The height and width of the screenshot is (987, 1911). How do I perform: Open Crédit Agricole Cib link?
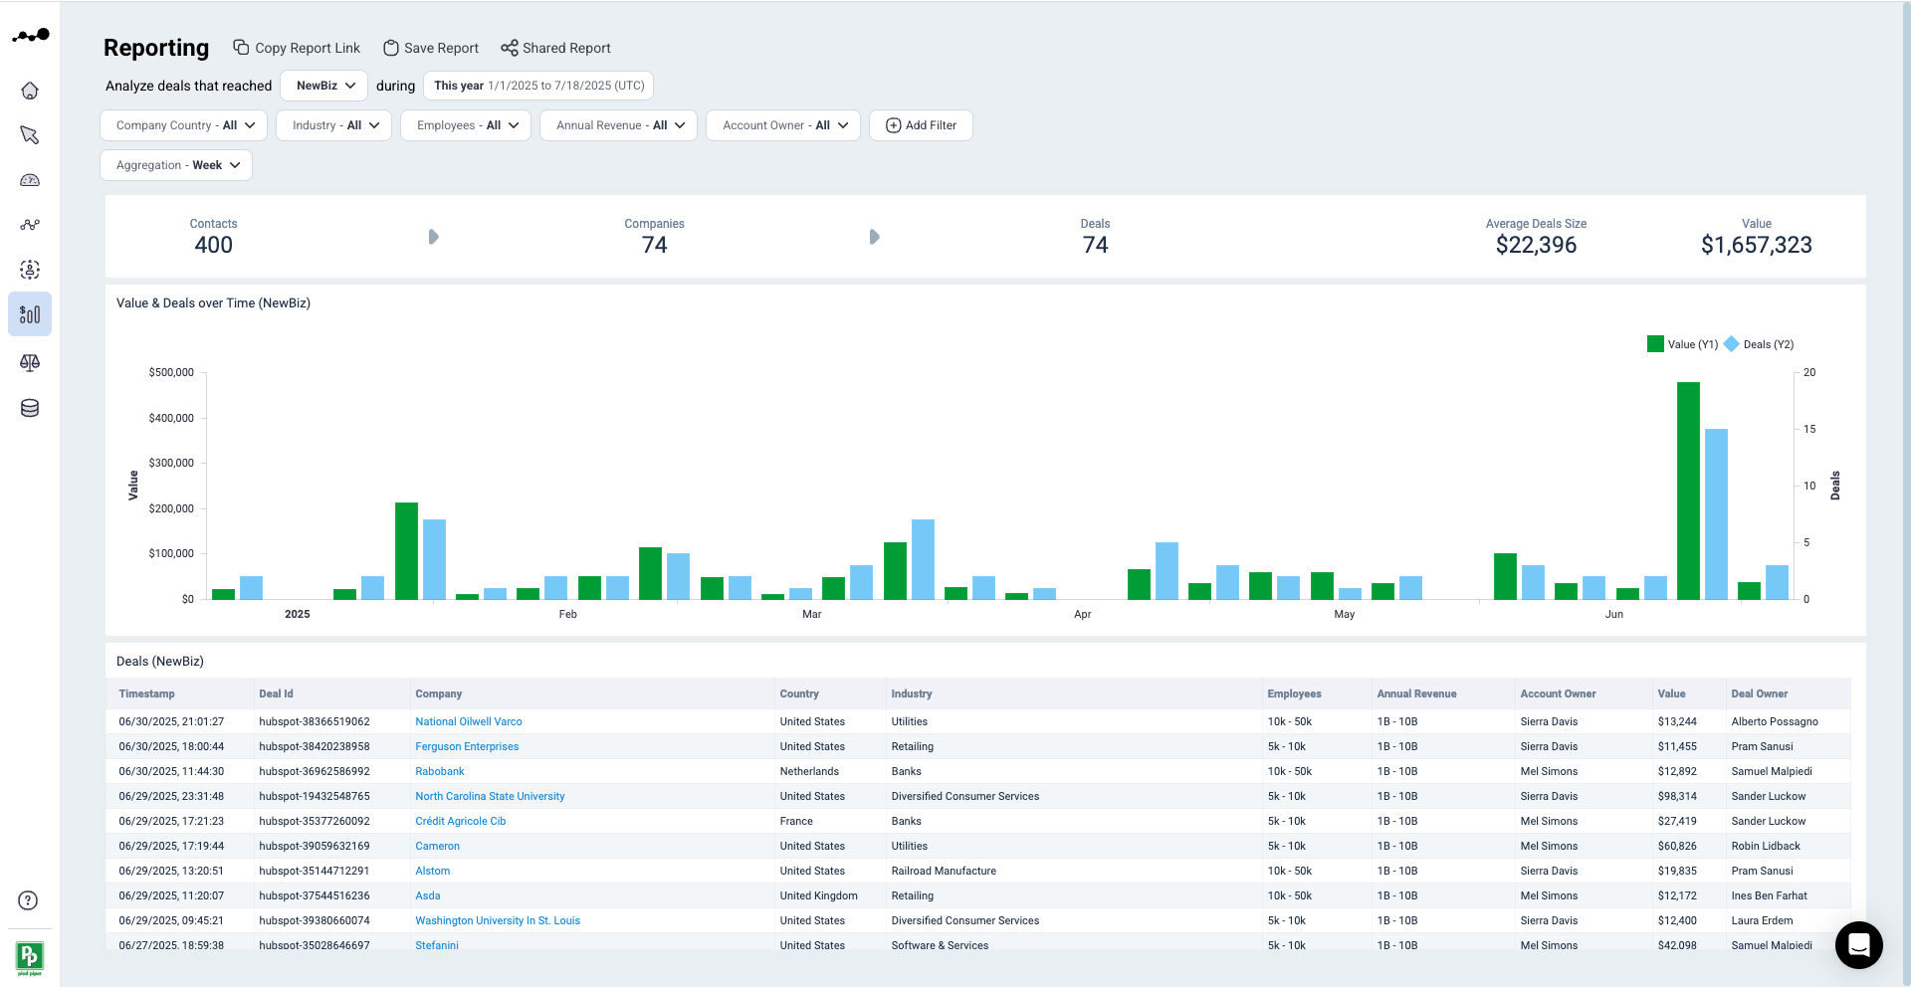click(x=461, y=821)
